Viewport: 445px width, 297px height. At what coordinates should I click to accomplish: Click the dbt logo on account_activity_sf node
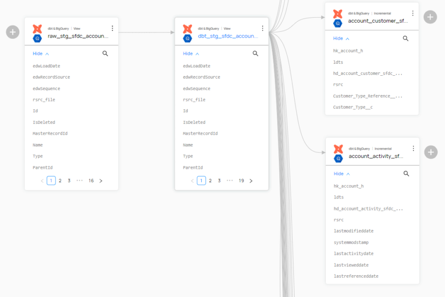(338, 149)
